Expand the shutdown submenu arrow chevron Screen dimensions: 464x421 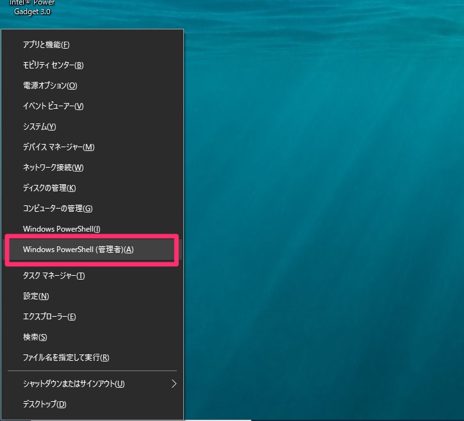tap(174, 384)
